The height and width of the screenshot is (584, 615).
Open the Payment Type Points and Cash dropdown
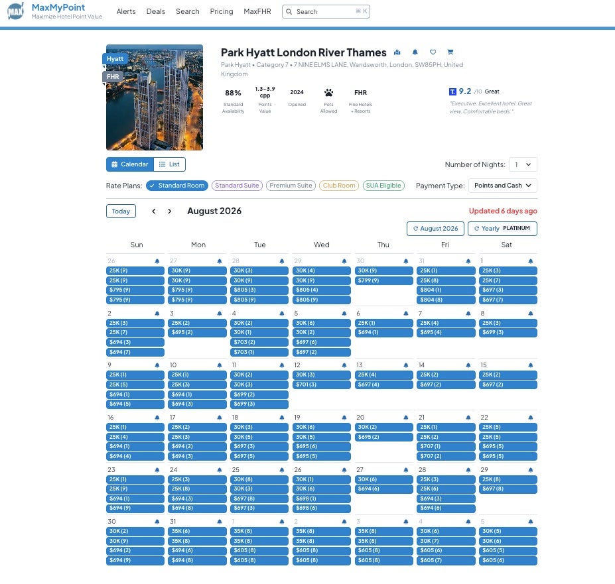502,186
